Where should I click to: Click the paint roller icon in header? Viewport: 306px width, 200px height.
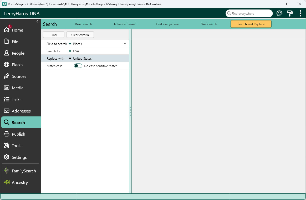pyautogui.click(x=290, y=13)
